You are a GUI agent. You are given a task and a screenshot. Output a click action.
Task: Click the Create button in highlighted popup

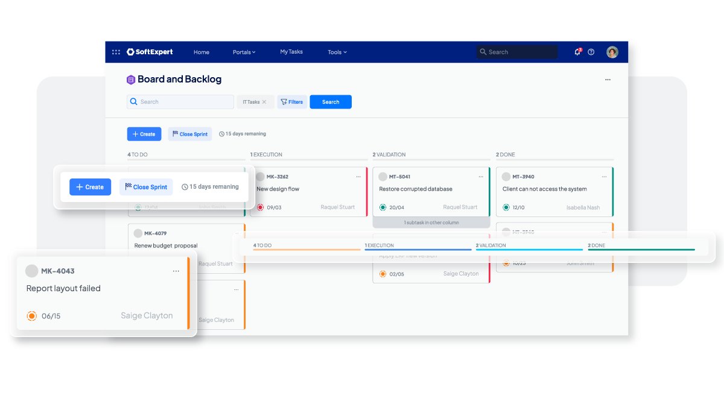(x=90, y=187)
